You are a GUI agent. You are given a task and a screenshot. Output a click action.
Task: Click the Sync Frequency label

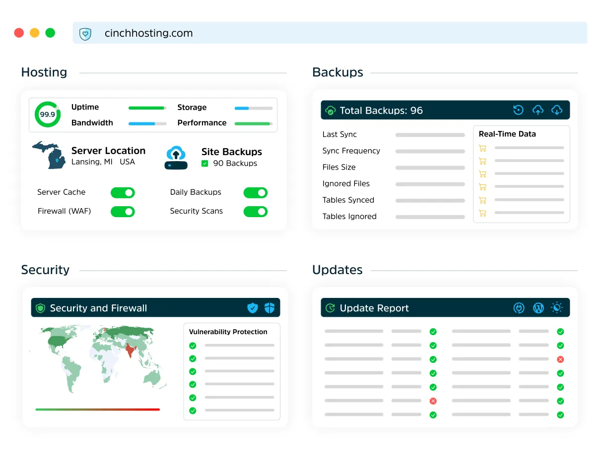351,151
